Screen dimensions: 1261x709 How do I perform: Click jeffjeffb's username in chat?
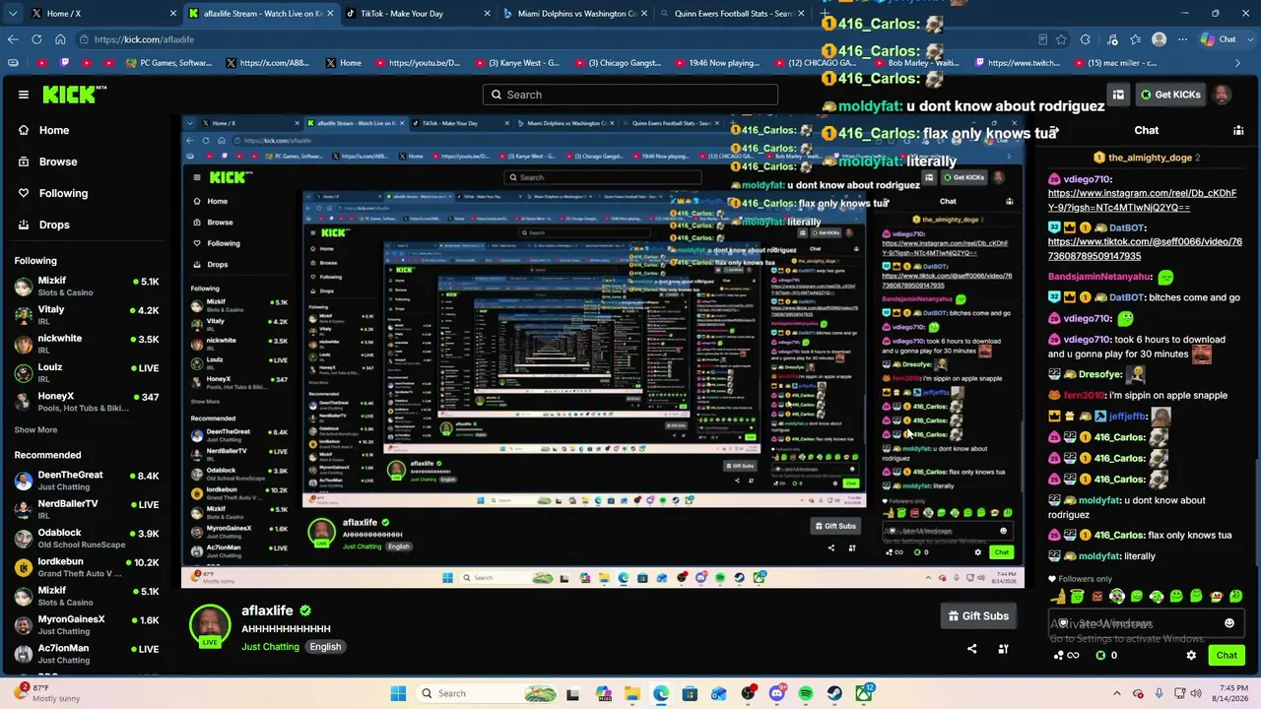pyautogui.click(x=1129, y=416)
